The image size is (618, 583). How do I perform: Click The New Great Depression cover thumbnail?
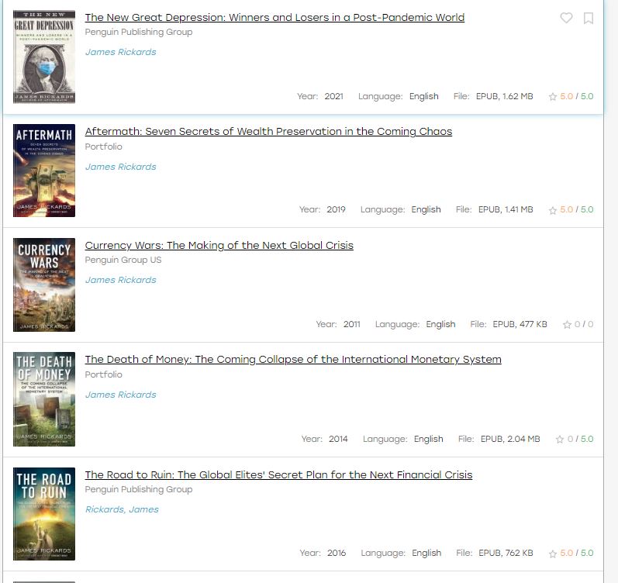[x=44, y=57]
